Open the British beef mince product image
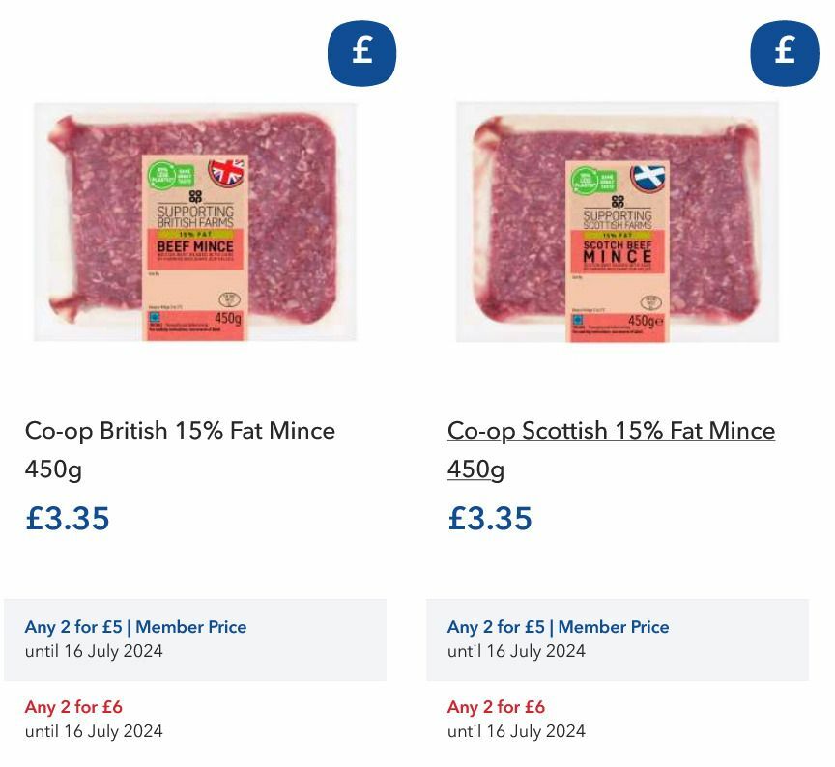The image size is (835, 767). 195,222
